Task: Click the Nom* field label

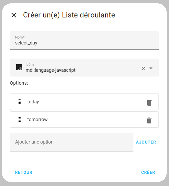Action: point(20,37)
